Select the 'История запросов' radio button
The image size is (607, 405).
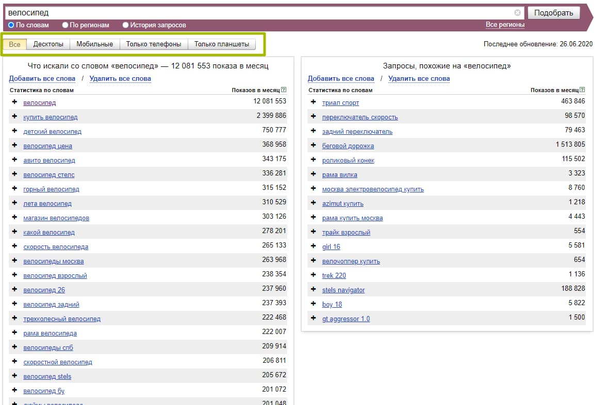[x=125, y=25]
